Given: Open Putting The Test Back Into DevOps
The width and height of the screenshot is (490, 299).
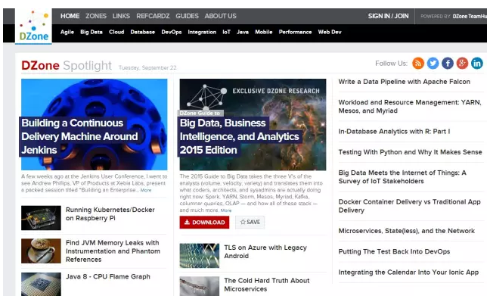Looking at the screenshot, I should [x=394, y=251].
